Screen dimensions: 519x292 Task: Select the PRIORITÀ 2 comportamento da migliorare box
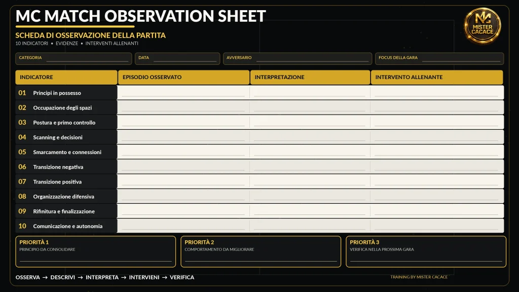[261, 251]
